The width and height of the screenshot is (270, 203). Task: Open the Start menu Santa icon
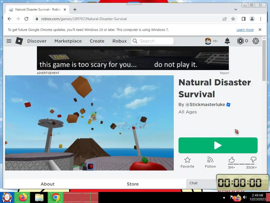pyautogui.click(x=7, y=197)
